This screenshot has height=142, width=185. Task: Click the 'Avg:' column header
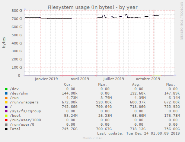coord(137,85)
